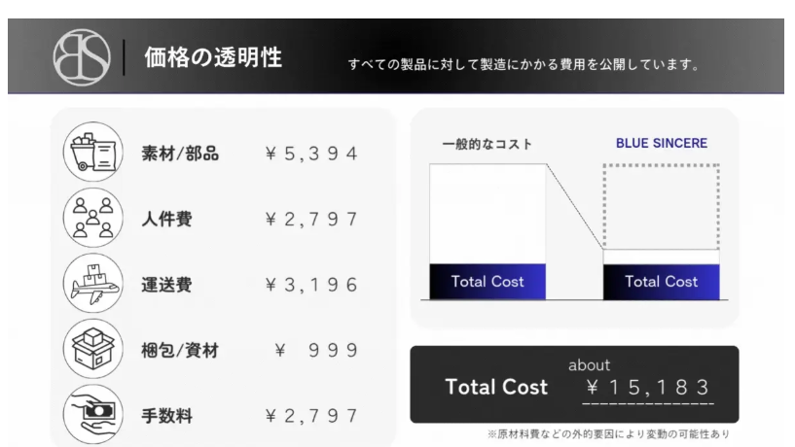This screenshot has height=447, width=795.
Task: Click the people labor cost icon
Action: [x=92, y=219]
